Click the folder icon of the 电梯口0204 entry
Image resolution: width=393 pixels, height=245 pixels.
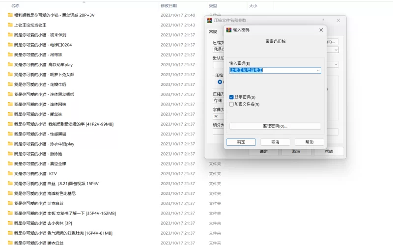10,45
